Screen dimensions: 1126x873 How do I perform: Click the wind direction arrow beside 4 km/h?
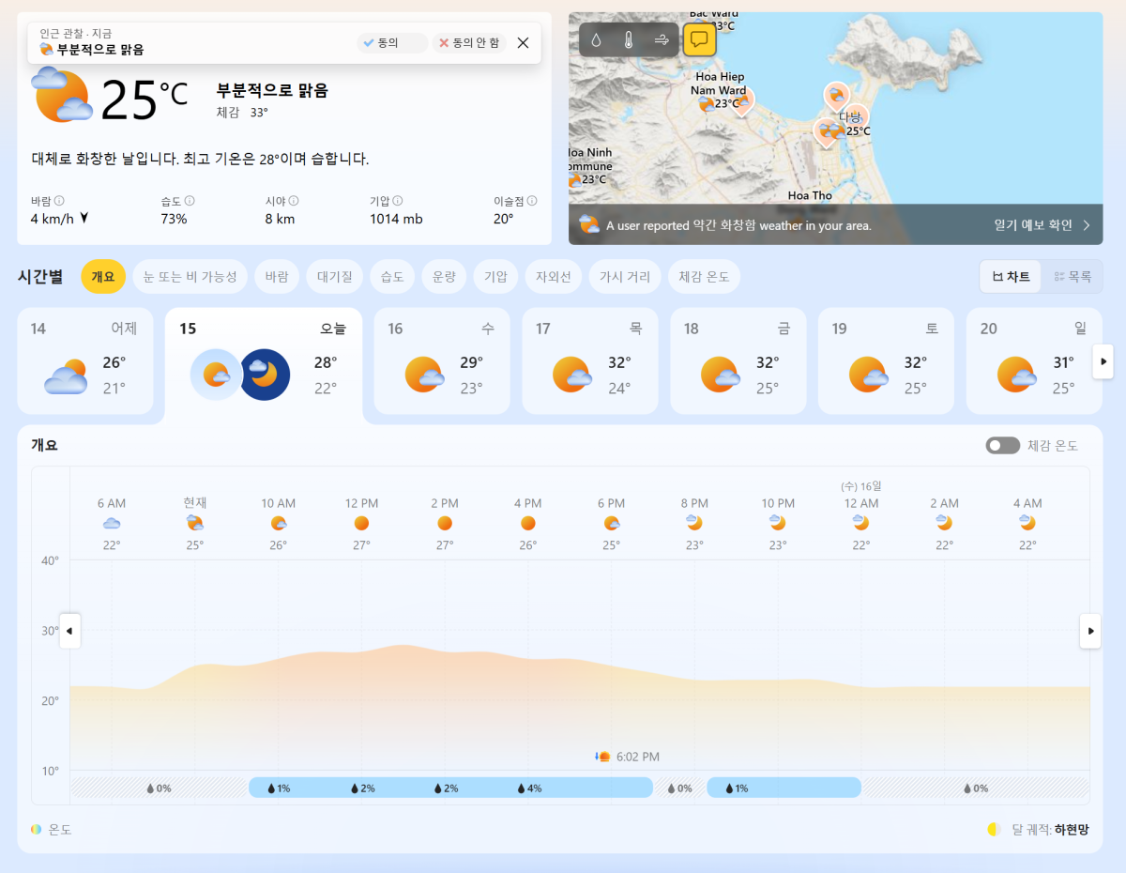click(x=84, y=219)
